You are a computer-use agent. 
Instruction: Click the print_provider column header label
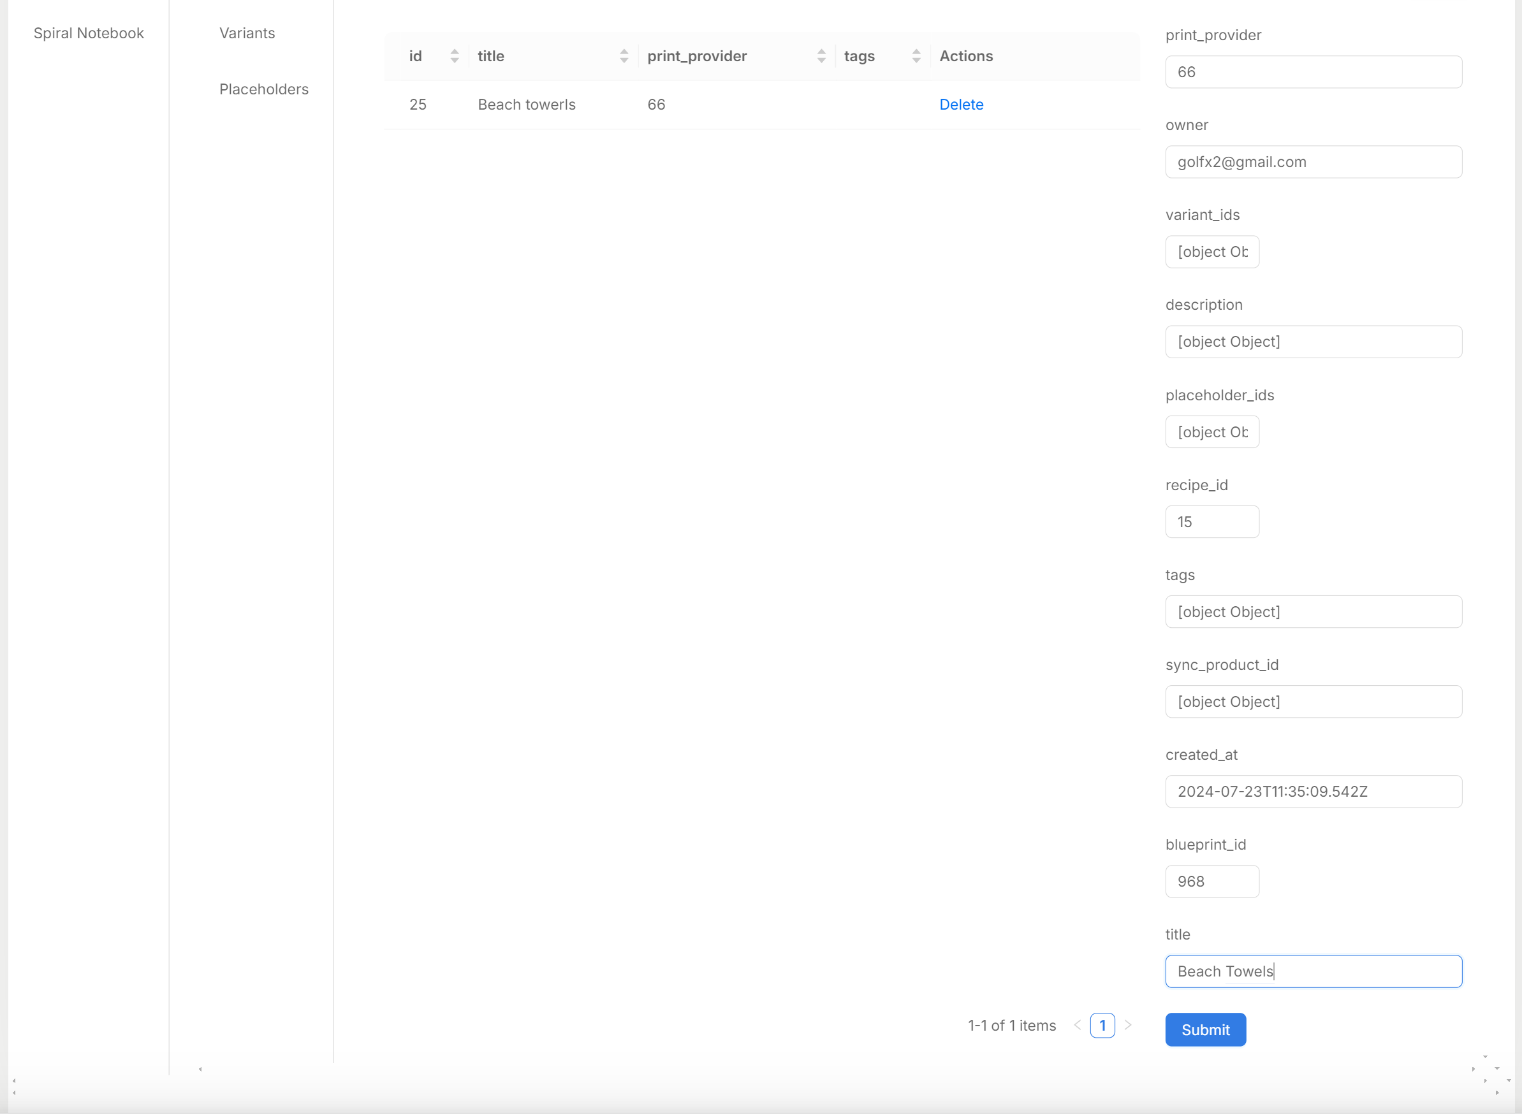click(x=697, y=56)
